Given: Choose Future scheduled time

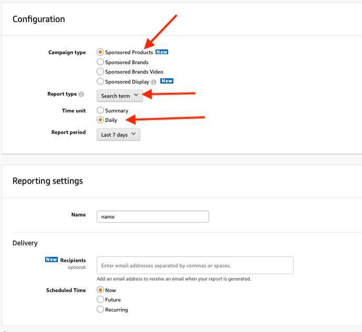Looking at the screenshot, I should click(100, 299).
